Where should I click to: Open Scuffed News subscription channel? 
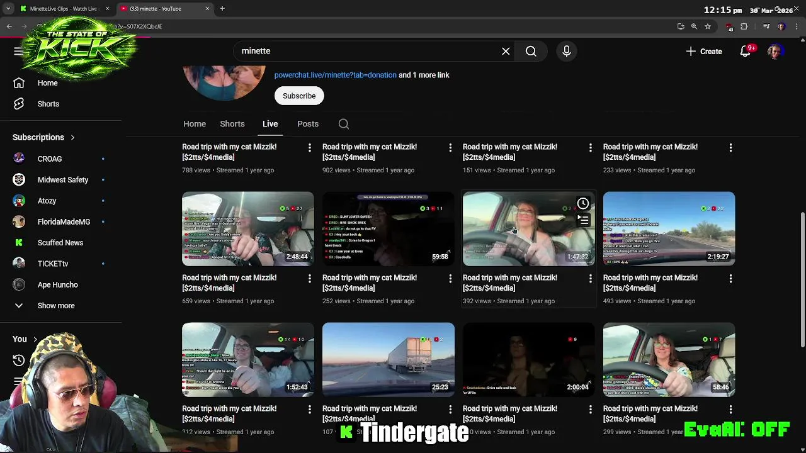point(60,243)
